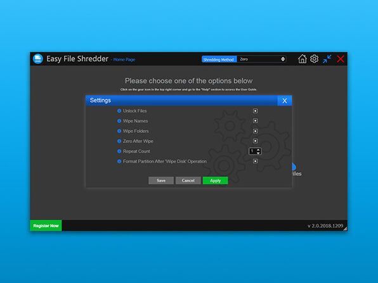This screenshot has width=378, height=283.
Task: Open the Shredding Method dropdown showing Zero
Action: (x=261, y=60)
